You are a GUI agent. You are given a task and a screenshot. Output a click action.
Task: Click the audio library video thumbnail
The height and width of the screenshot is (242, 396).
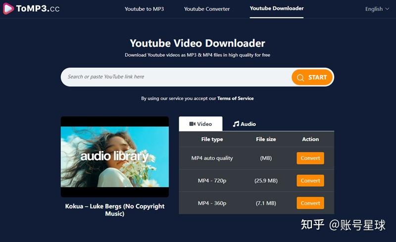(x=115, y=157)
